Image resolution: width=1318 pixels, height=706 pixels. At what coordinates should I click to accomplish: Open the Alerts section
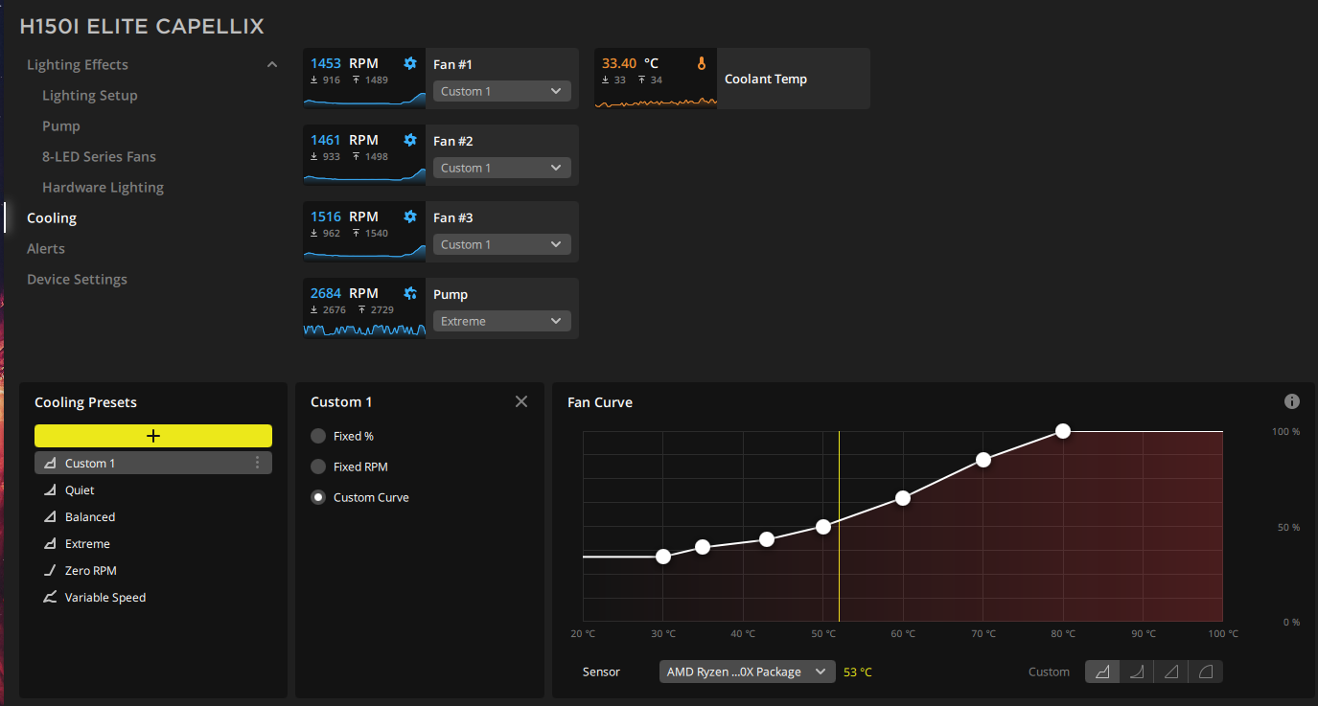pyautogui.click(x=46, y=248)
